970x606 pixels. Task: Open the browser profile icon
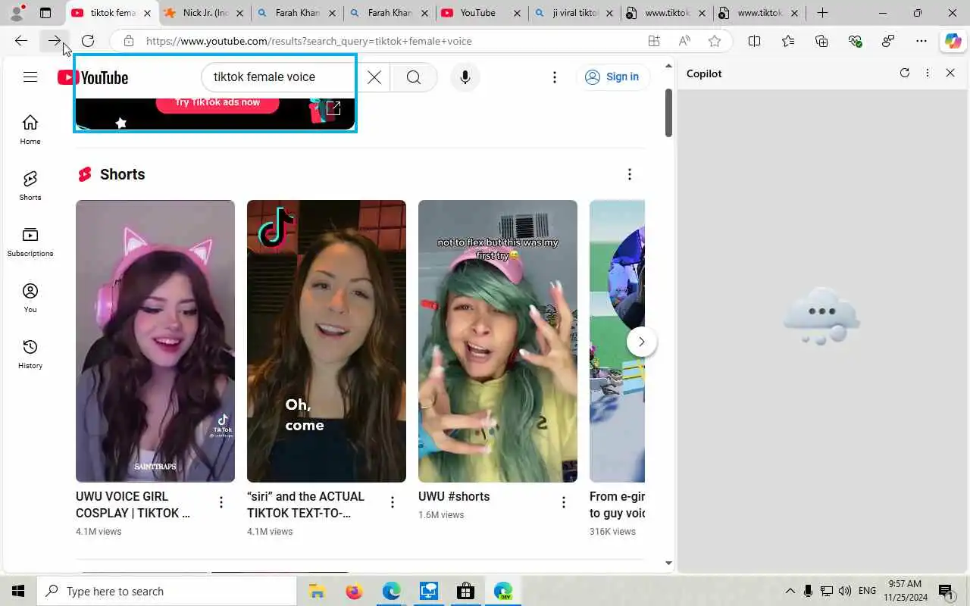click(x=17, y=13)
